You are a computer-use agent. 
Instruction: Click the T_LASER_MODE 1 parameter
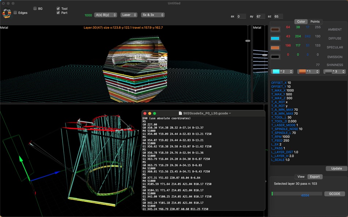pyautogui.click(x=285, y=125)
